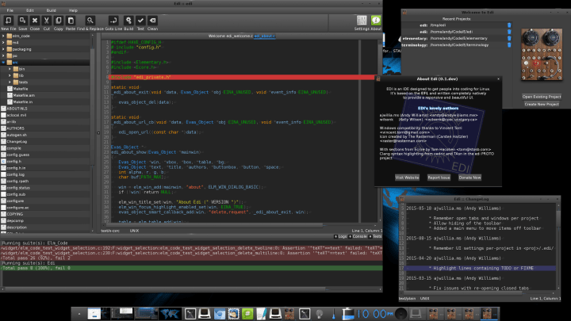Click Donate Now in About dialog

pyautogui.click(x=469, y=178)
